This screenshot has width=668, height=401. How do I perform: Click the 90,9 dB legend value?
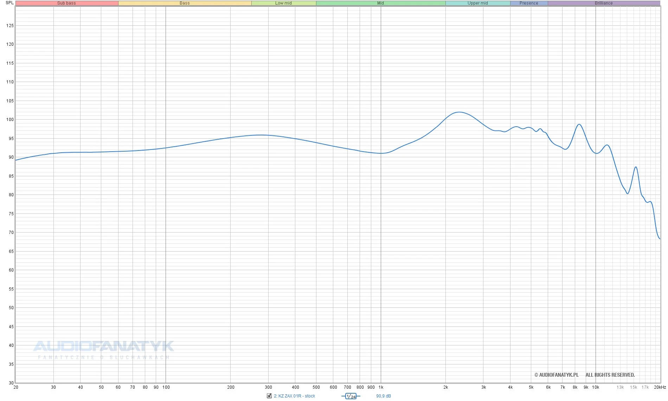pyautogui.click(x=384, y=396)
